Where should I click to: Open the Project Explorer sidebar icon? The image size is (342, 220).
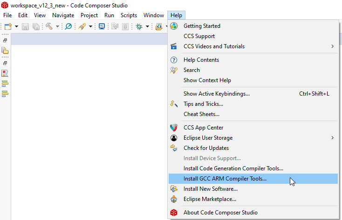point(5,51)
